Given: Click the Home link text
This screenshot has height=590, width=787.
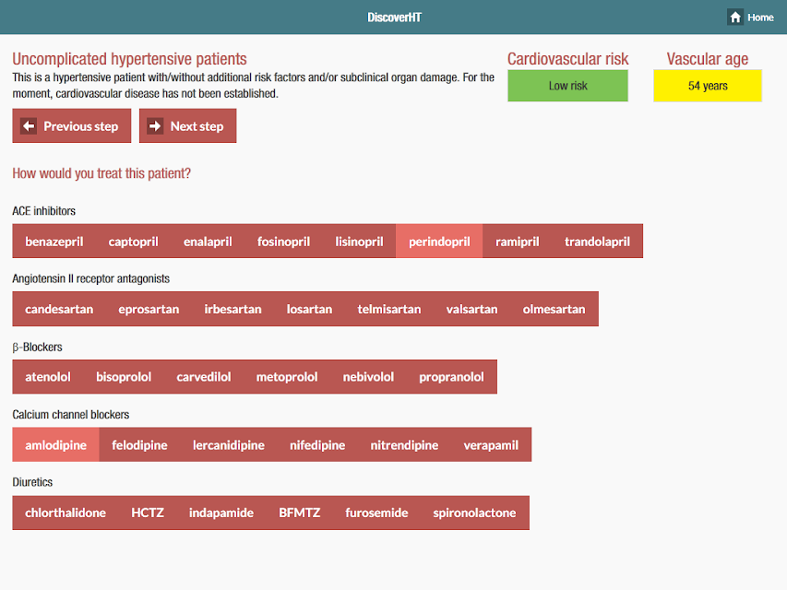Looking at the screenshot, I should pyautogui.click(x=760, y=18).
